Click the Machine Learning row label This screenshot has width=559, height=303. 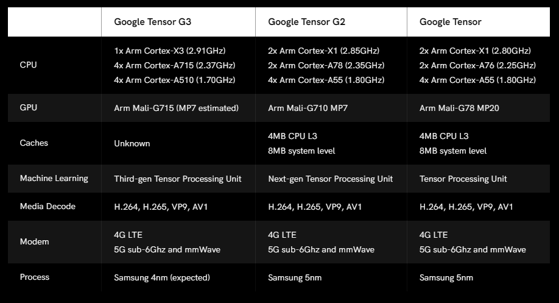(x=54, y=179)
